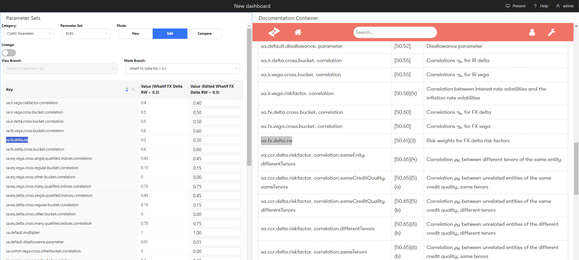Click 0.45 original value for sa.eq.vega.cross.single.qualified
This screenshot has height=260, width=579.
tap(145, 158)
